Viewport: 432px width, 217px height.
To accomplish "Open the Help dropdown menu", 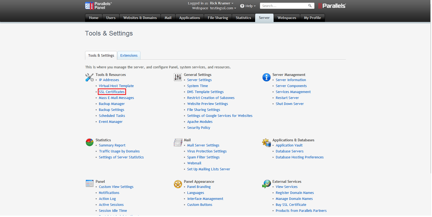I will click(x=248, y=6).
